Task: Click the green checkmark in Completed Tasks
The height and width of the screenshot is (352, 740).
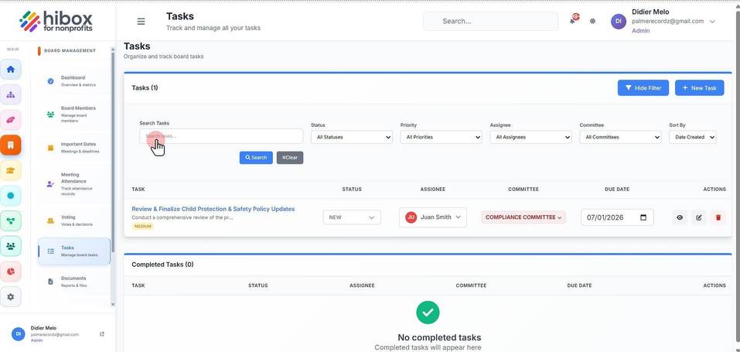Action: coord(428,313)
